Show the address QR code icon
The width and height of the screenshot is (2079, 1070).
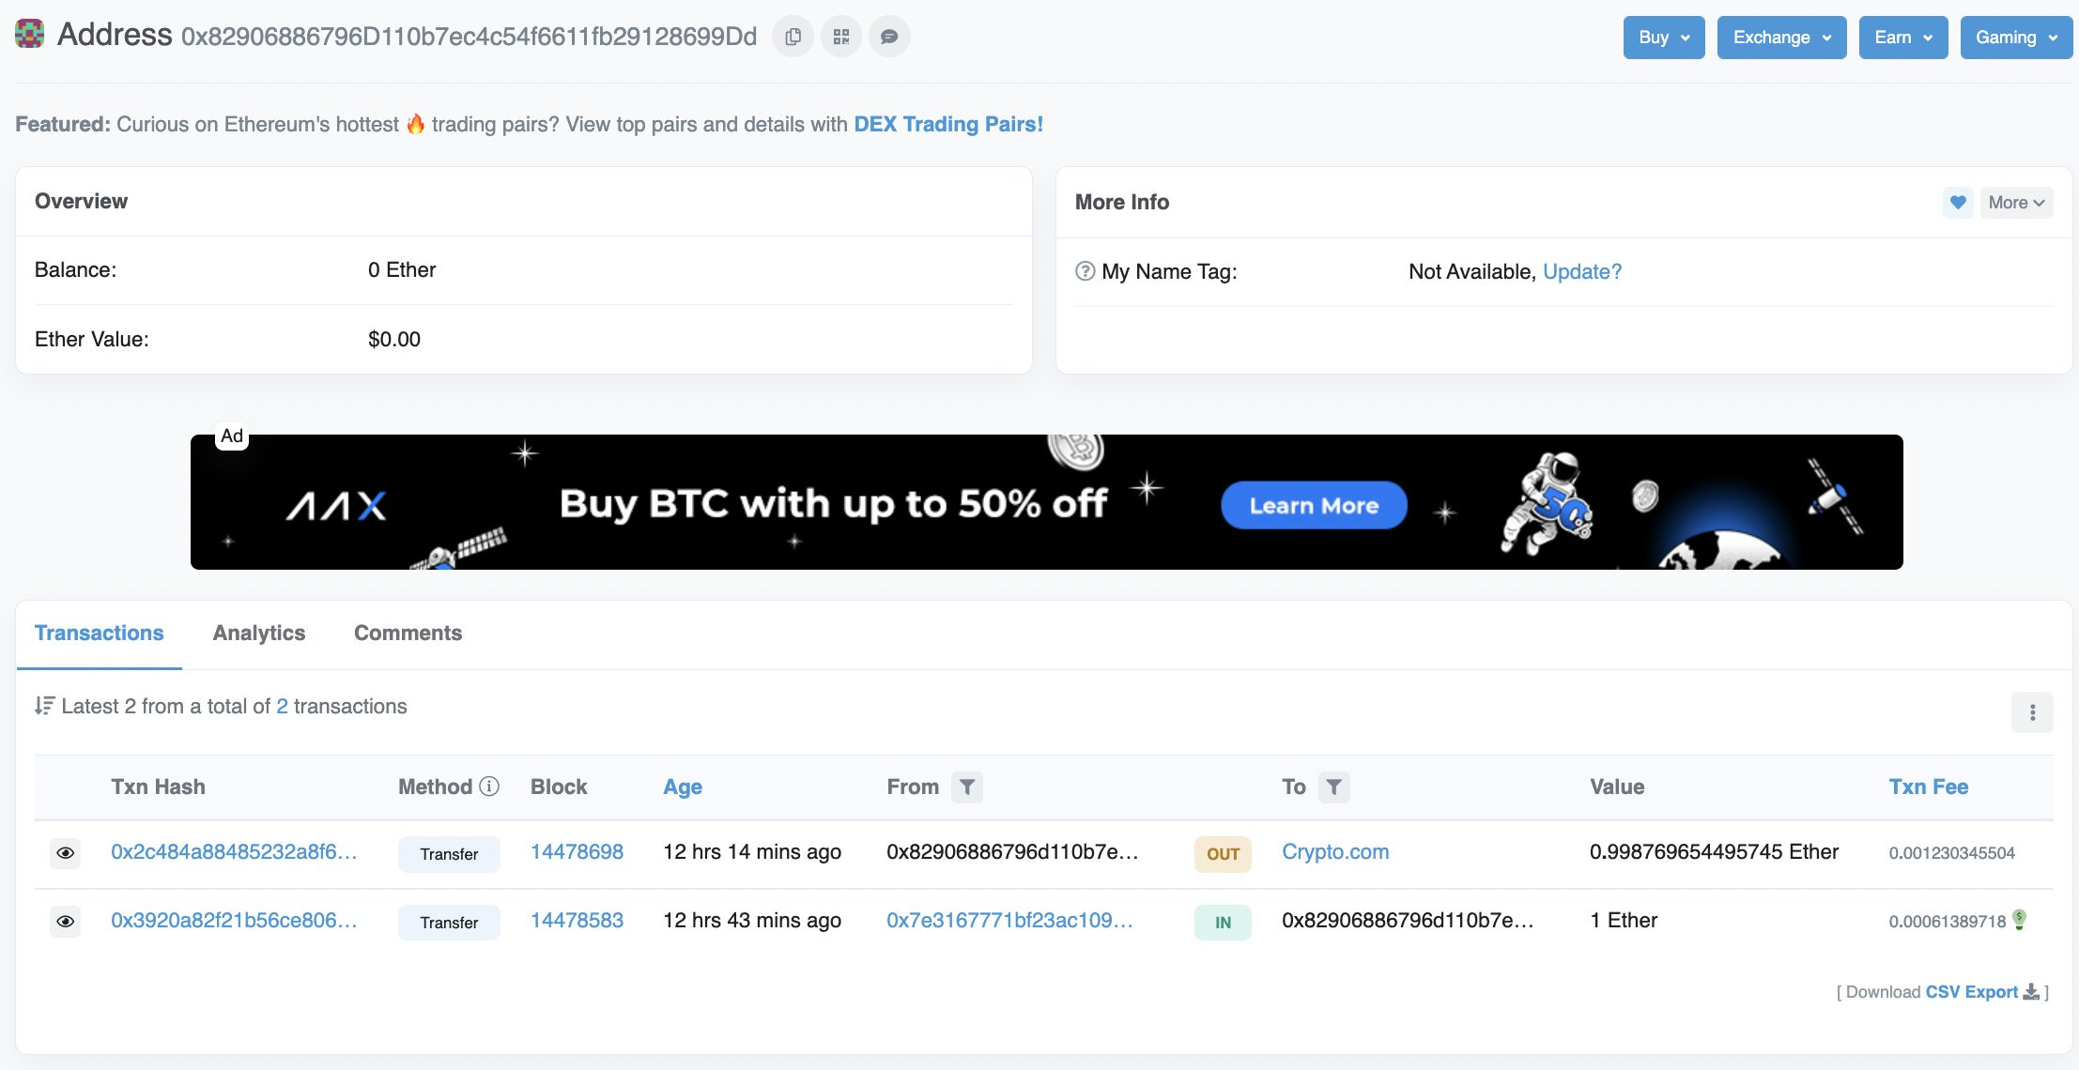(x=841, y=37)
